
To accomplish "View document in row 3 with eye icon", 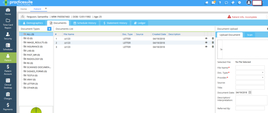I will pos(206,47).
